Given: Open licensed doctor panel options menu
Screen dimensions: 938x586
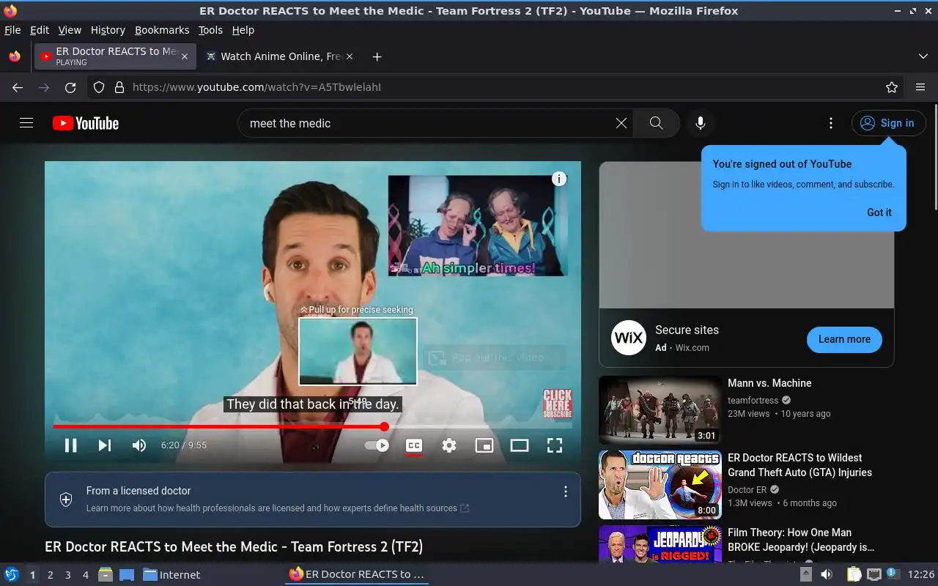Looking at the screenshot, I should tap(565, 492).
